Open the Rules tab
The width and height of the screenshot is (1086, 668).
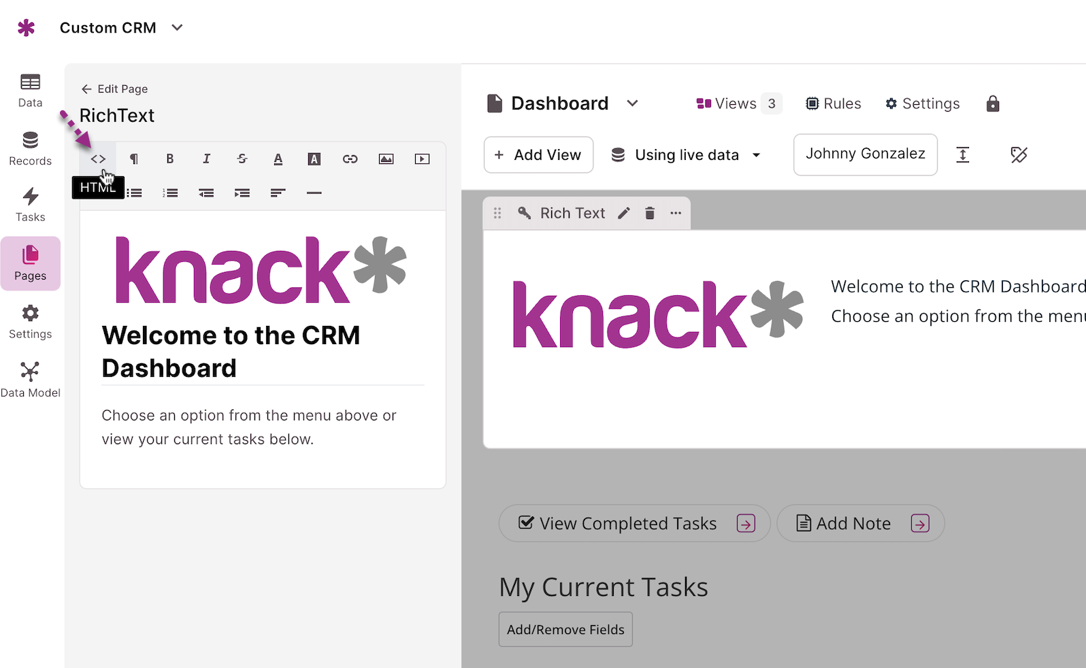[x=834, y=103]
